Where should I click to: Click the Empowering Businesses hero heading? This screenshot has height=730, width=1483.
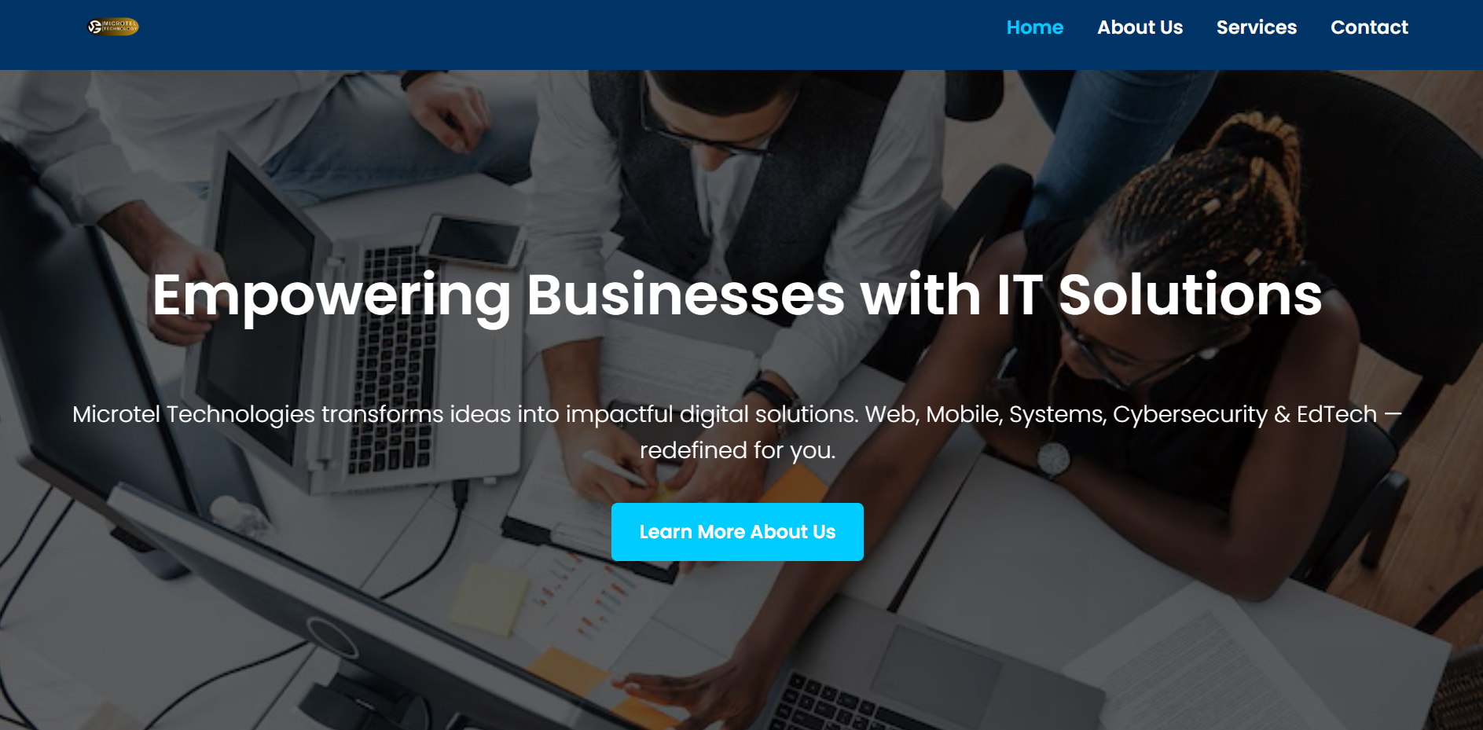click(737, 295)
